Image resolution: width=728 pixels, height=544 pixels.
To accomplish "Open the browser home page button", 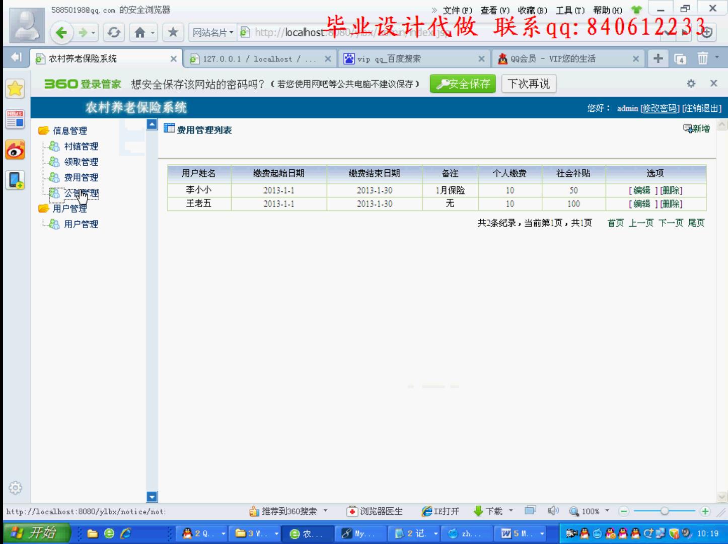I will tap(139, 33).
